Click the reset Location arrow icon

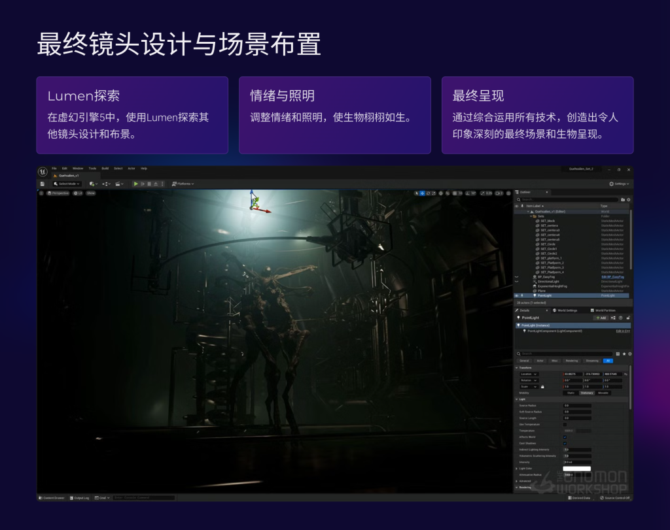point(626,374)
